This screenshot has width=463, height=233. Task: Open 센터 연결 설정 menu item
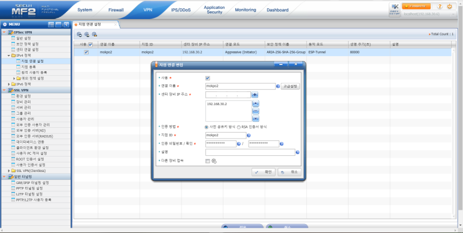[27, 50]
